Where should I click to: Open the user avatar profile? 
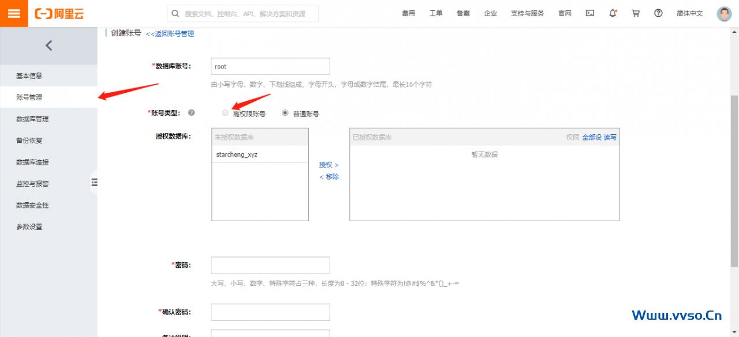[724, 14]
